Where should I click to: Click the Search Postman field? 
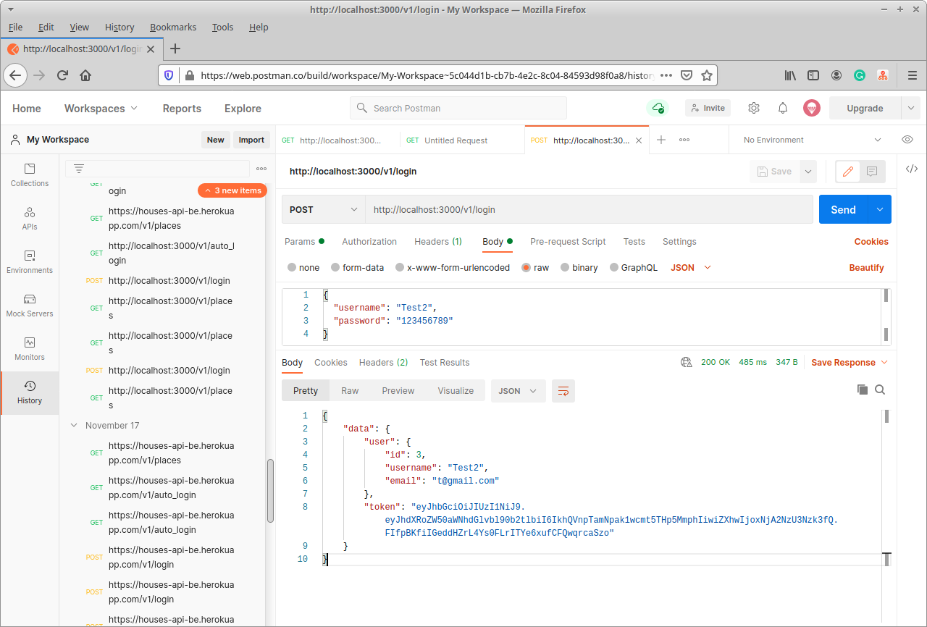(458, 108)
